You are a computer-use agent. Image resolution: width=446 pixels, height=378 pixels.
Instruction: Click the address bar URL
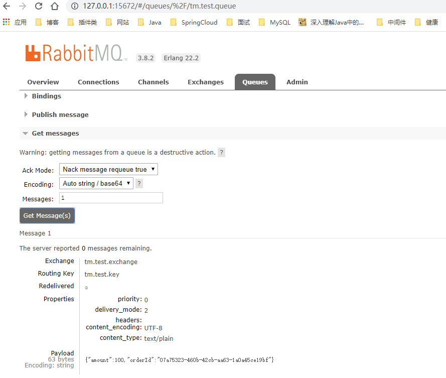click(x=160, y=6)
